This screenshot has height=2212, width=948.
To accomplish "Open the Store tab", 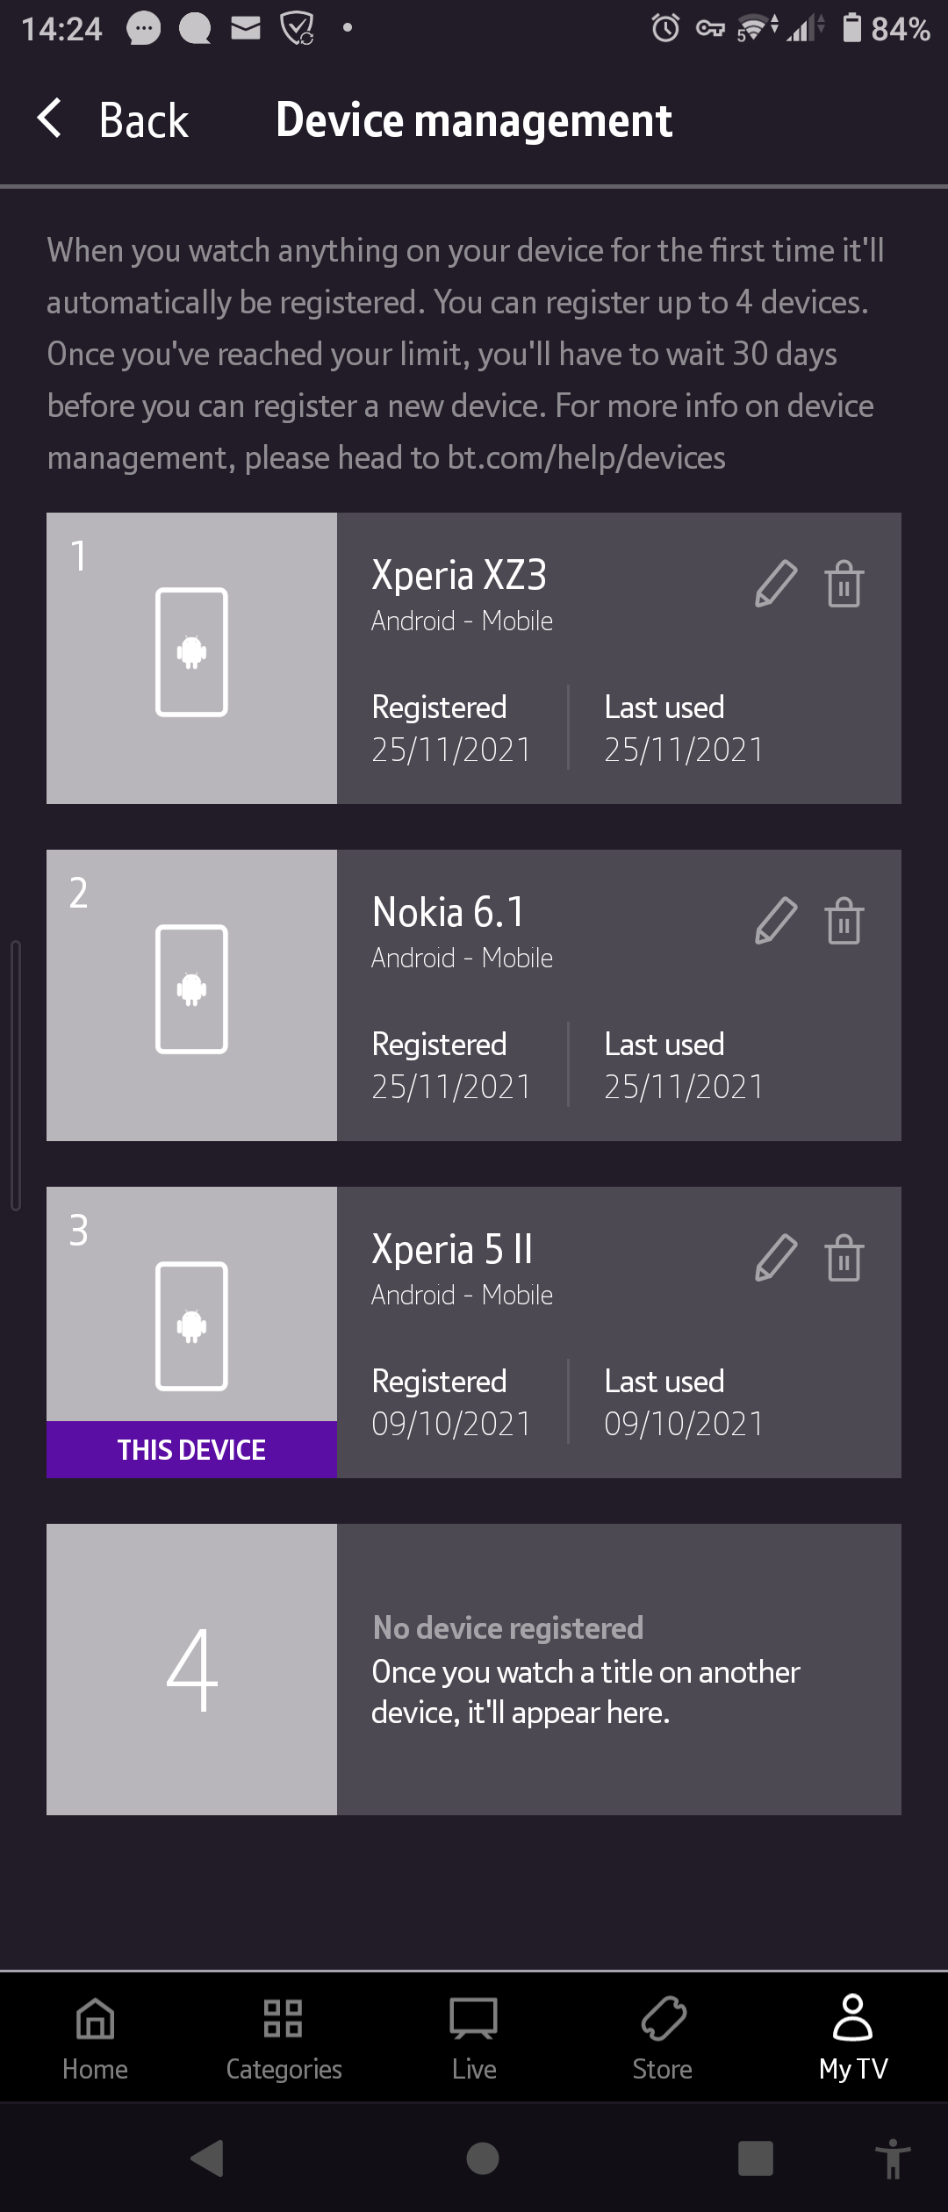I will click(663, 2038).
